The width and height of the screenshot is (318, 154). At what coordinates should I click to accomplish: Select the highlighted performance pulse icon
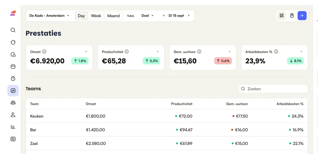[13, 90]
